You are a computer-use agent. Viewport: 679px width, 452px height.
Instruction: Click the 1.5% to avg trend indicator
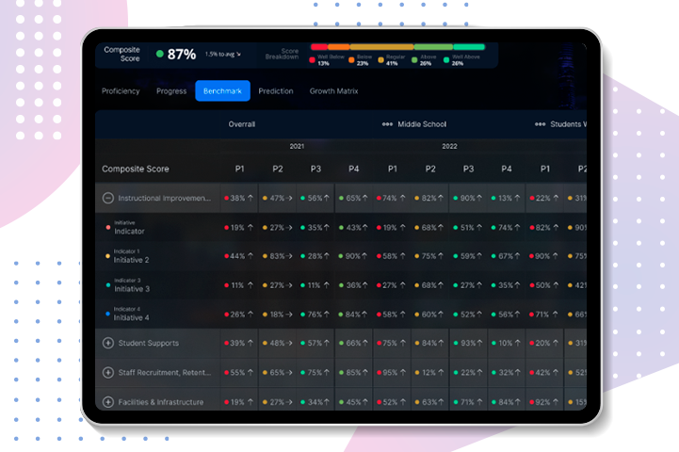click(222, 55)
